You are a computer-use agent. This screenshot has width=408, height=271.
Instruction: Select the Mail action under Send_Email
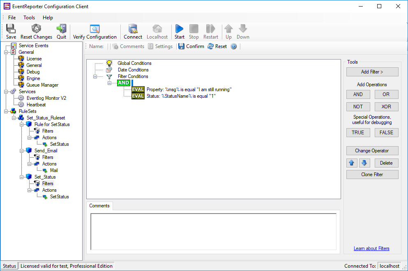[x=54, y=170]
